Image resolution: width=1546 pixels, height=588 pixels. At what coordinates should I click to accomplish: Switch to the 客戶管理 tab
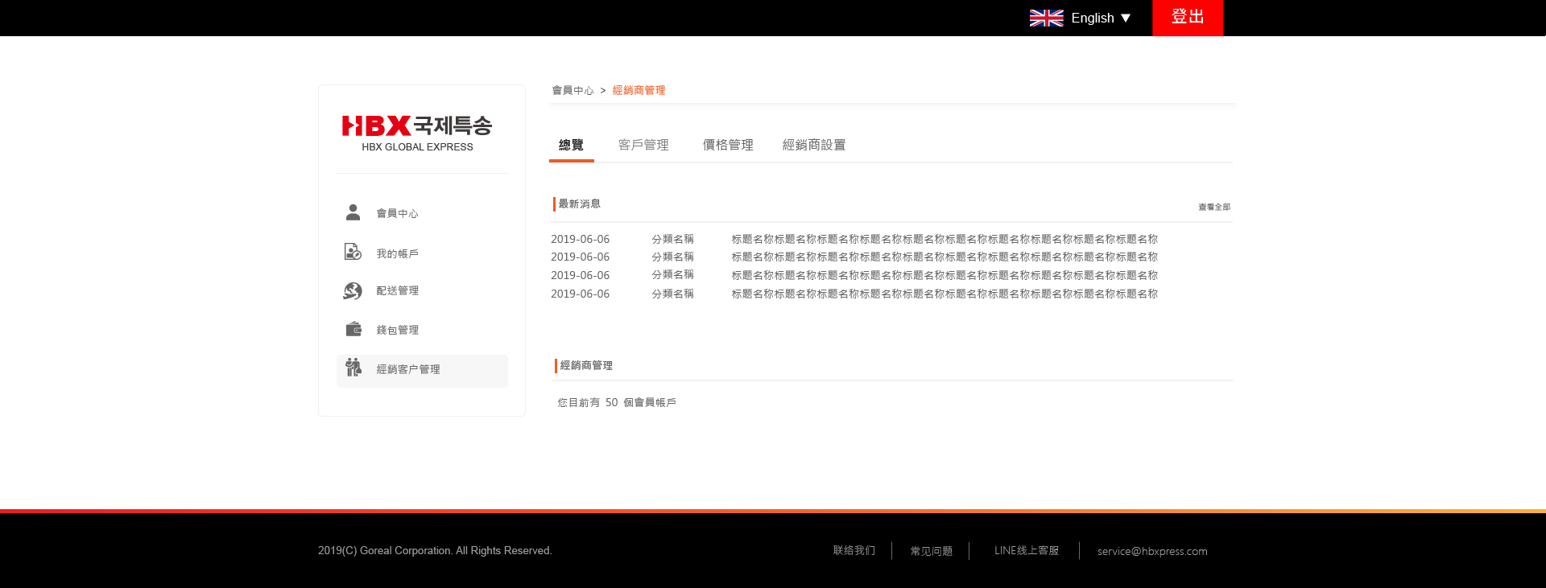coord(643,145)
